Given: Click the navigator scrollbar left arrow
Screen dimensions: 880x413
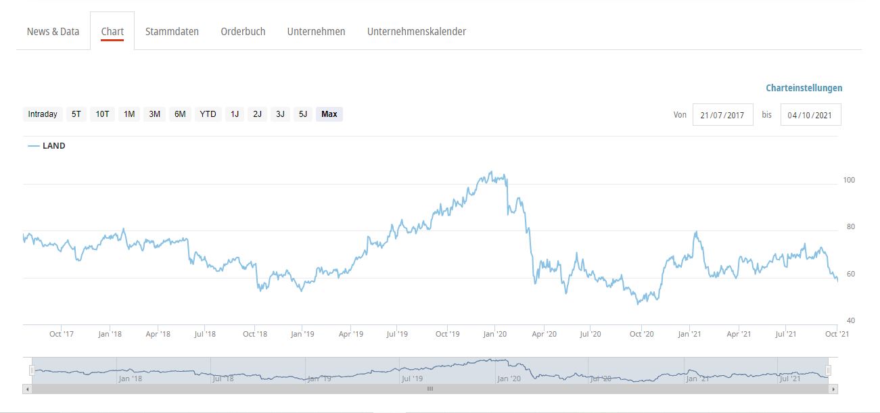Looking at the screenshot, I should click(27, 389).
